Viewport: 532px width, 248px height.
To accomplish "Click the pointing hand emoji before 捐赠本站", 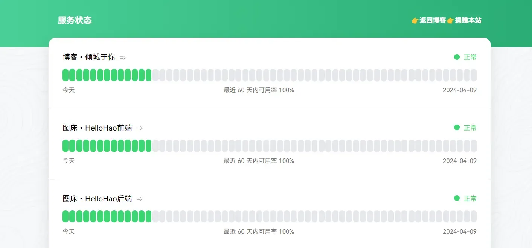I will click(450, 20).
